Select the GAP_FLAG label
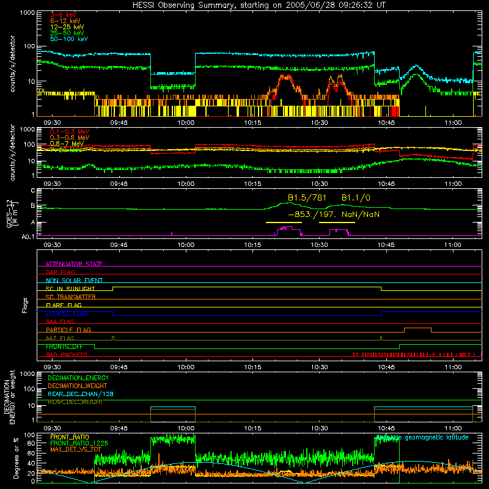The height and width of the screenshot is (489, 489). coord(60,272)
